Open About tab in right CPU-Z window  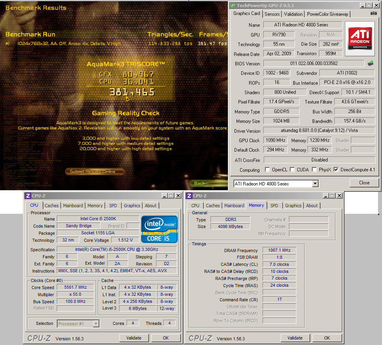(x=312, y=206)
